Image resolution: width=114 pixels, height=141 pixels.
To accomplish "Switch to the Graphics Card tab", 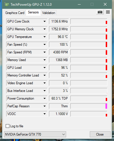I will pos(15,13).
